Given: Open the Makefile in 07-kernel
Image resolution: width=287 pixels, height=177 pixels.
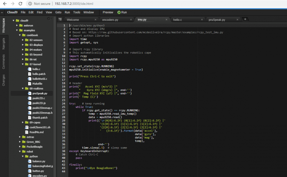Looking at the screenshot, I should (37, 84).
